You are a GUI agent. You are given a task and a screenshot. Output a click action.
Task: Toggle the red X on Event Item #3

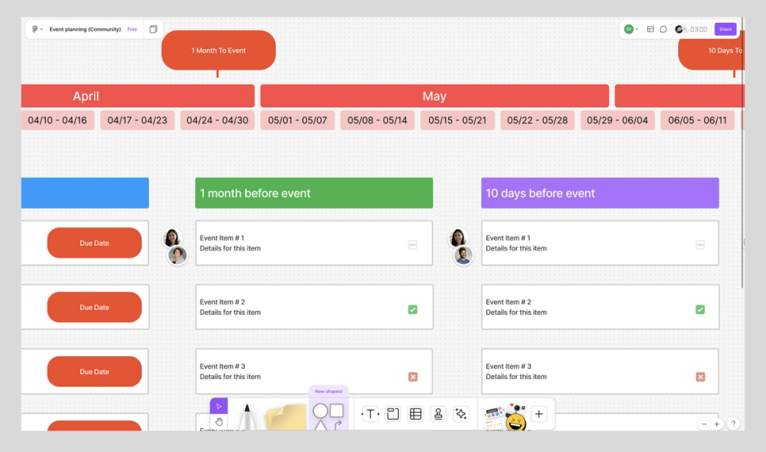[x=413, y=376]
